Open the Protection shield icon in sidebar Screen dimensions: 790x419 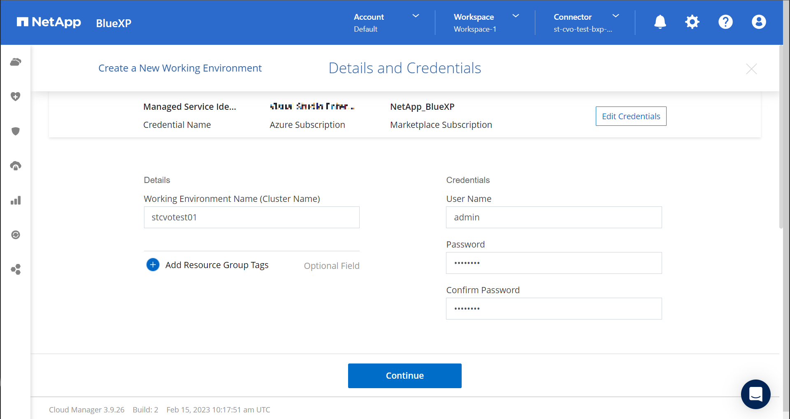tap(16, 131)
